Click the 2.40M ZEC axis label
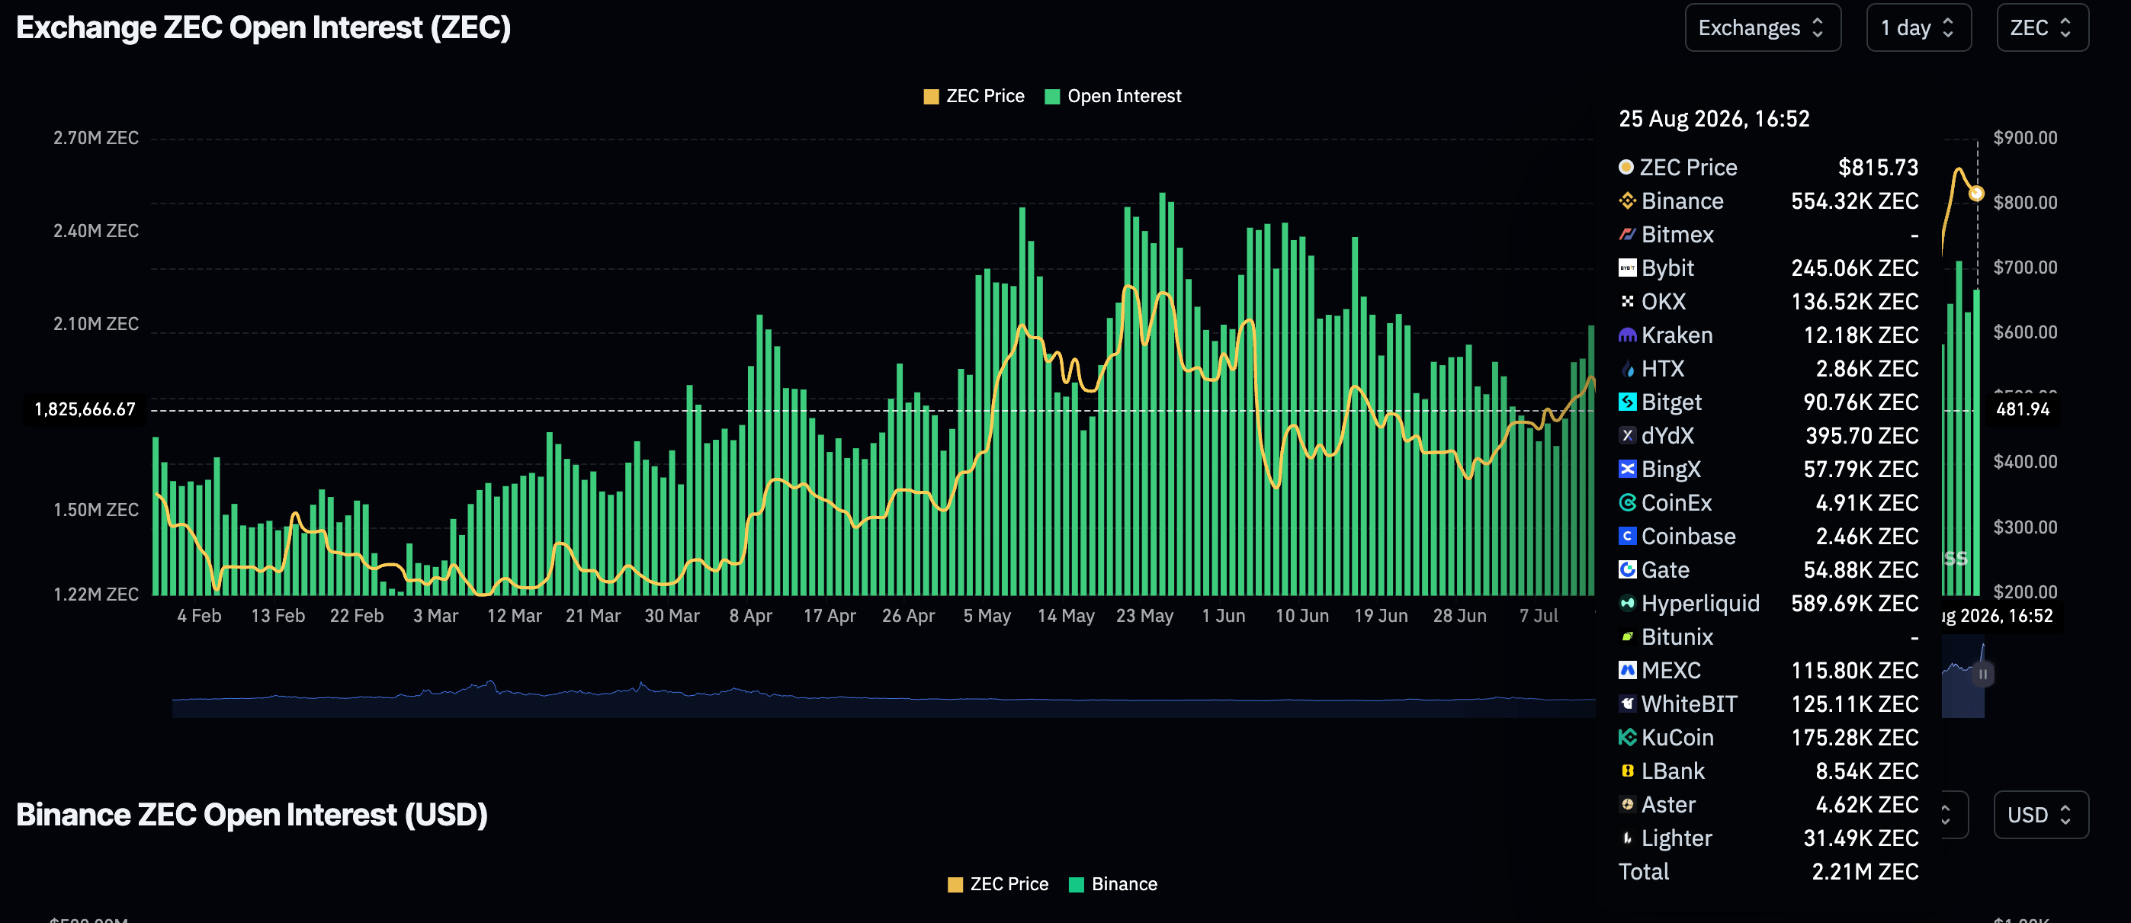This screenshot has height=923, width=2131. [x=96, y=231]
